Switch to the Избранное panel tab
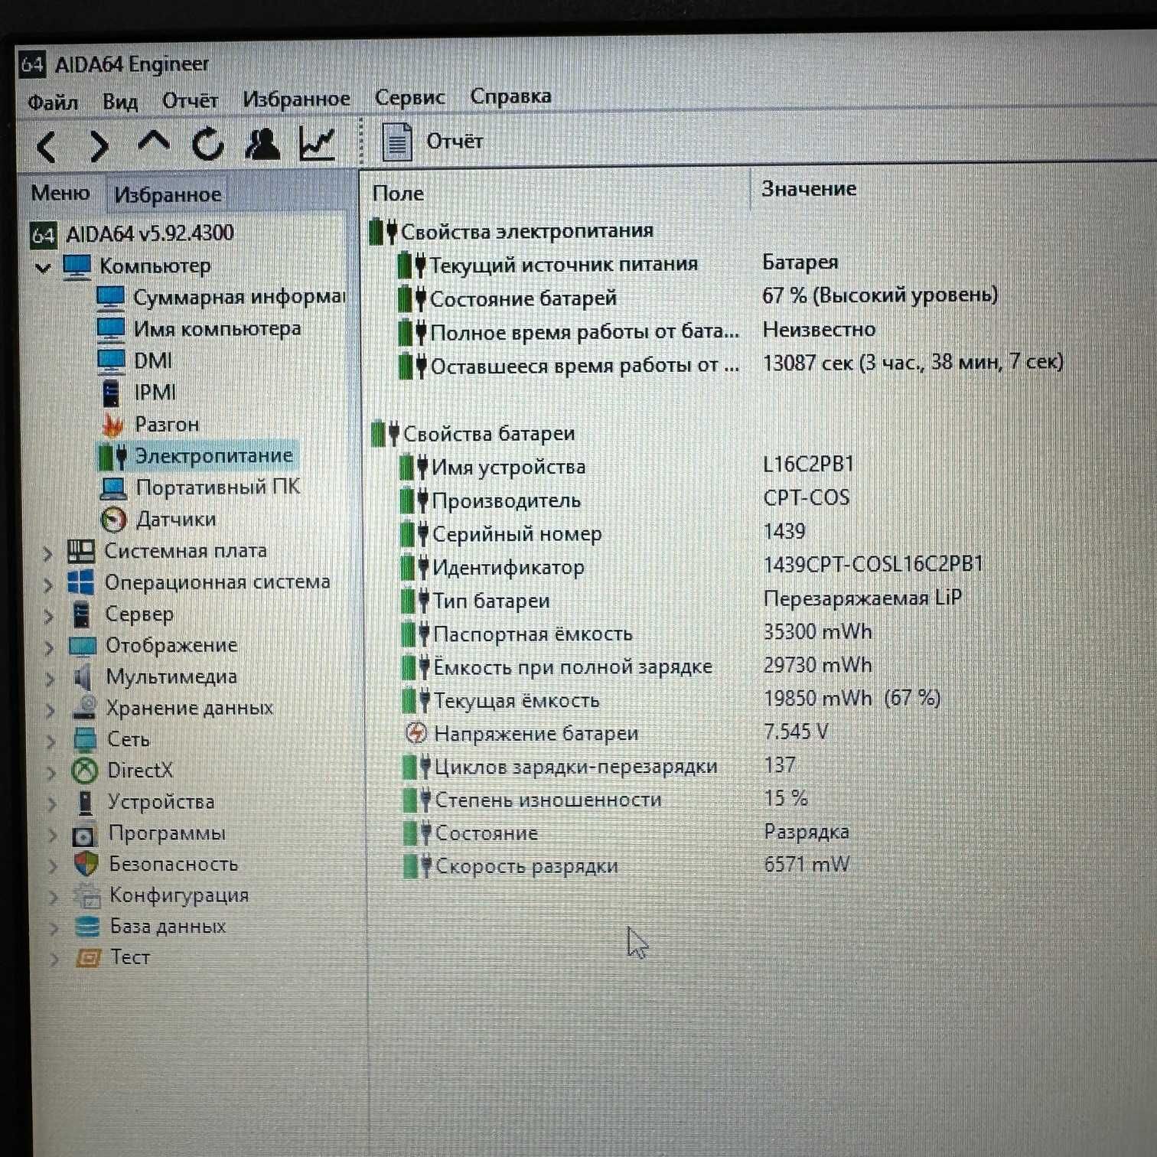Viewport: 1157px width, 1157px height. click(168, 194)
